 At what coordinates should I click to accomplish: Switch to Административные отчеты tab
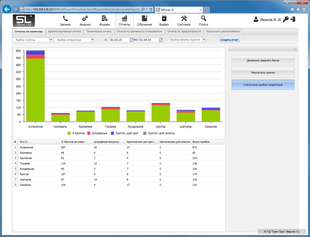click(64, 32)
